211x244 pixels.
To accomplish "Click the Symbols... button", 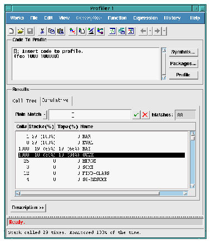I will (x=183, y=52).
